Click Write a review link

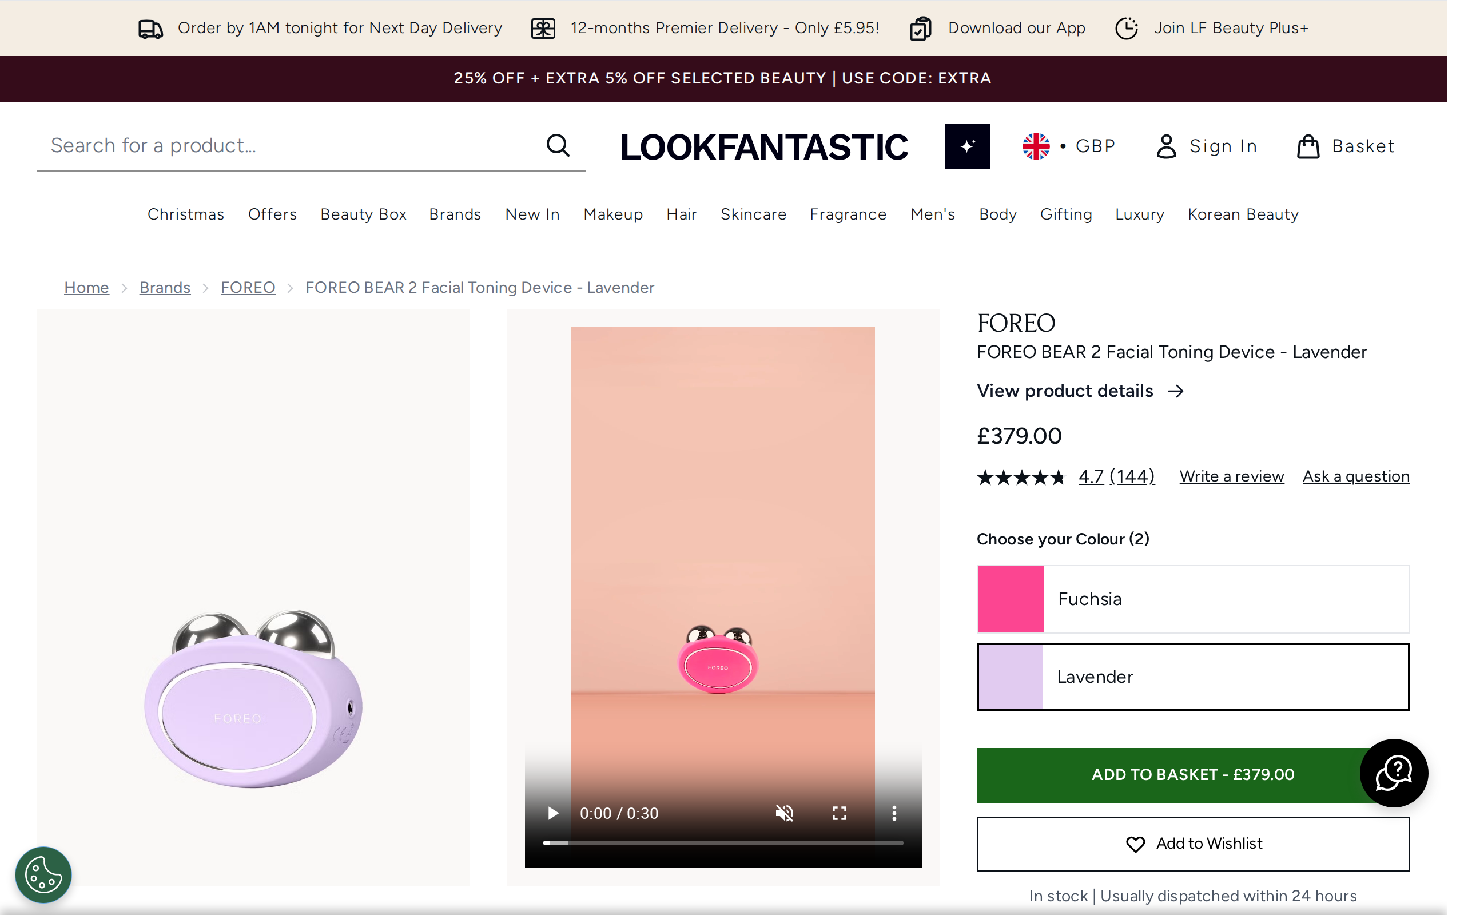(1231, 476)
